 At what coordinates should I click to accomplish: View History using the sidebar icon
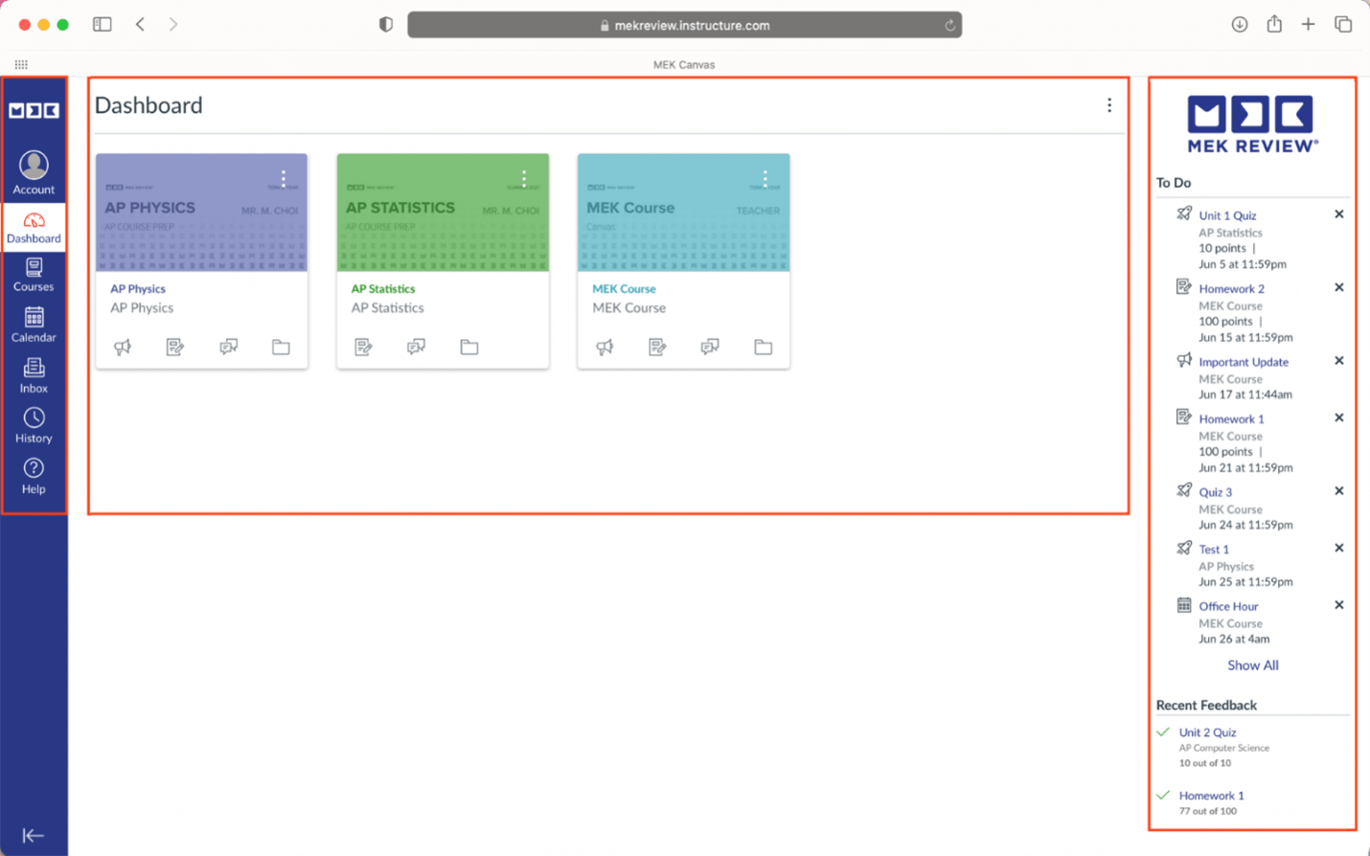(x=34, y=424)
